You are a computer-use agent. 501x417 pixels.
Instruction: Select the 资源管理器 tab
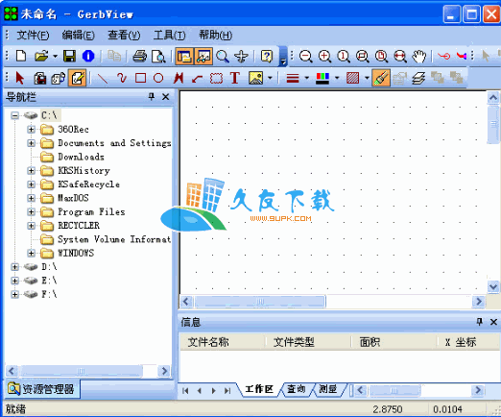(x=41, y=389)
